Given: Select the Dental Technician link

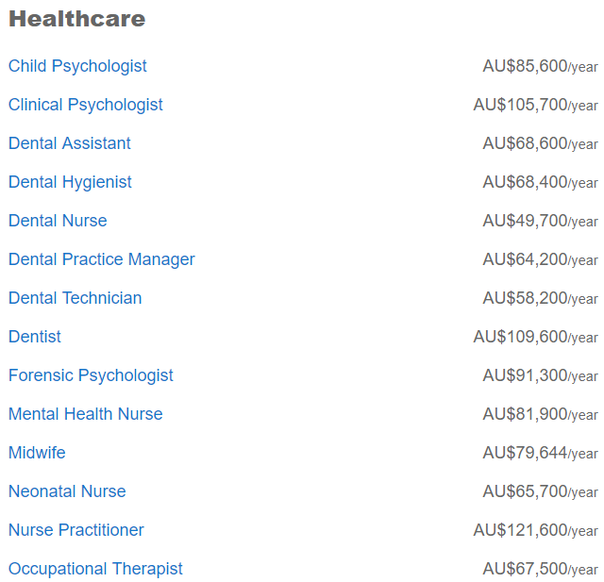Looking at the screenshot, I should (x=75, y=298).
